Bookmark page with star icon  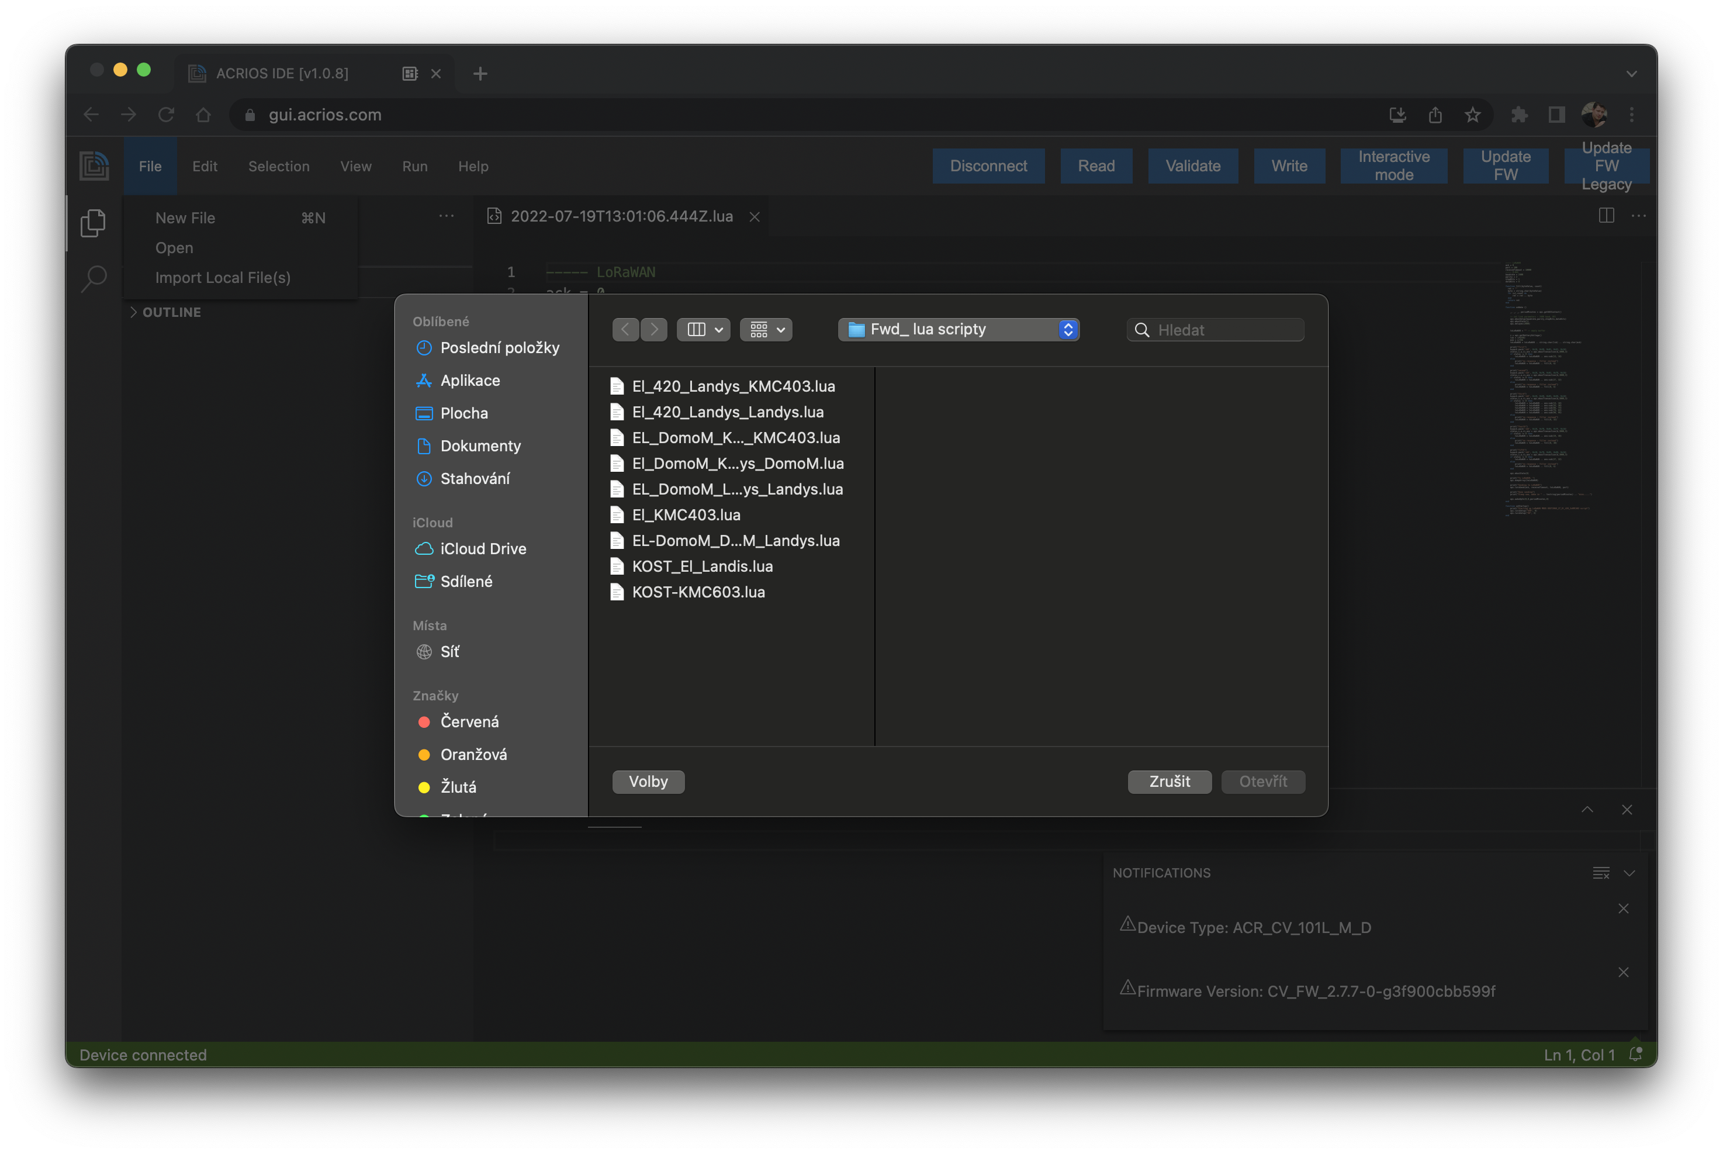click(1472, 115)
